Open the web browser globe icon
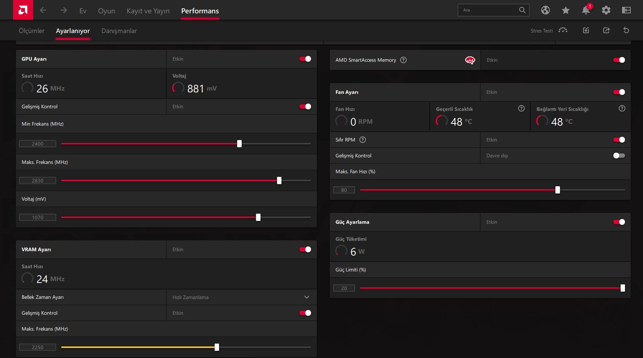Viewport: 643px width, 358px height. [545, 10]
